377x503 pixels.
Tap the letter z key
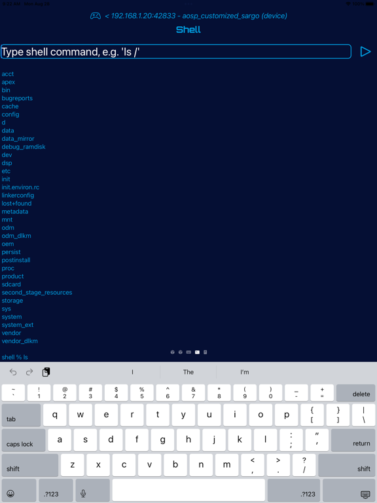[73, 465]
